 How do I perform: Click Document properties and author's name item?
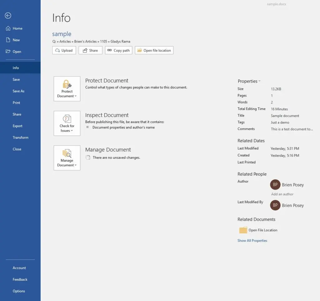pyautogui.click(x=123, y=127)
